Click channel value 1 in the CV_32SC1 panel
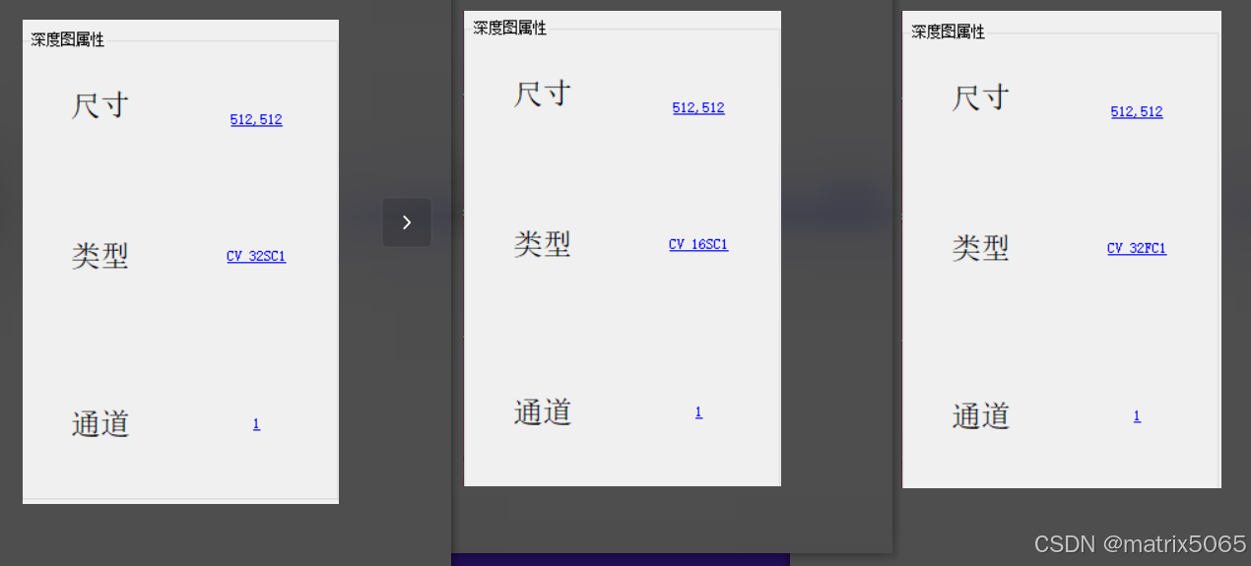 click(256, 423)
